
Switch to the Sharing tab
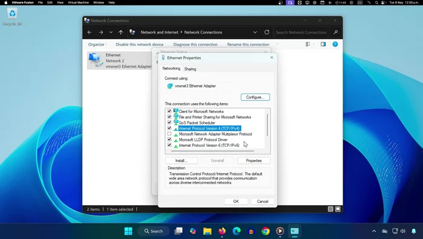coord(190,69)
